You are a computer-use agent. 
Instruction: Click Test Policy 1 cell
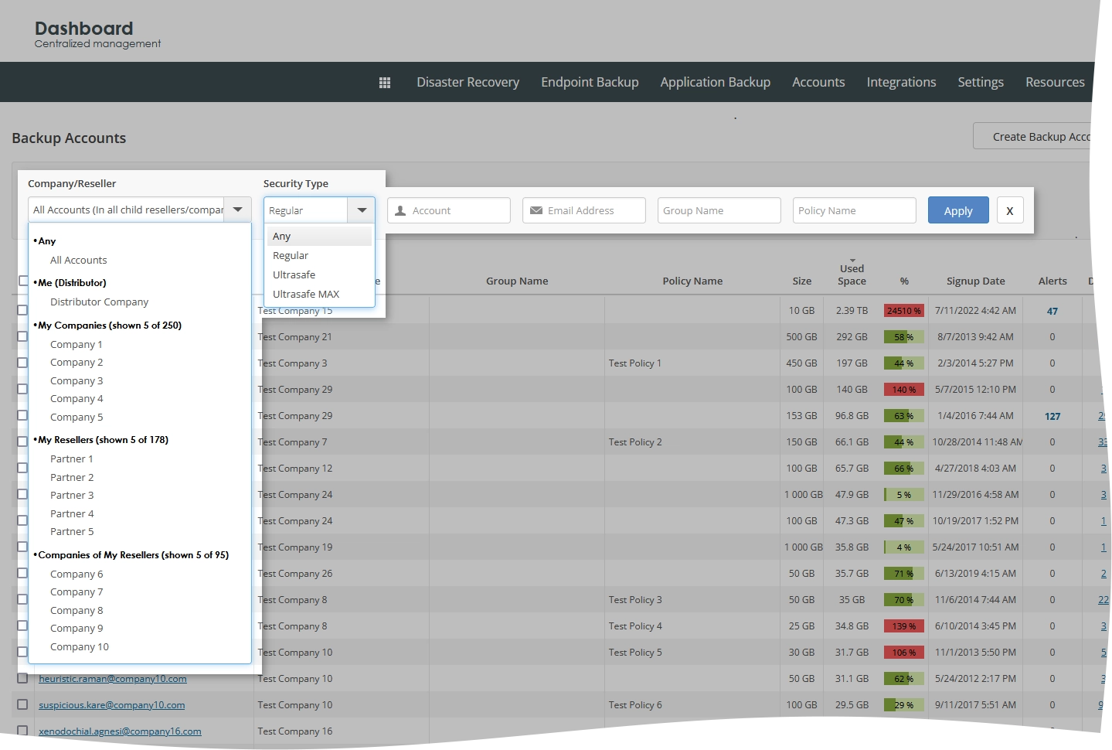pyautogui.click(x=634, y=363)
